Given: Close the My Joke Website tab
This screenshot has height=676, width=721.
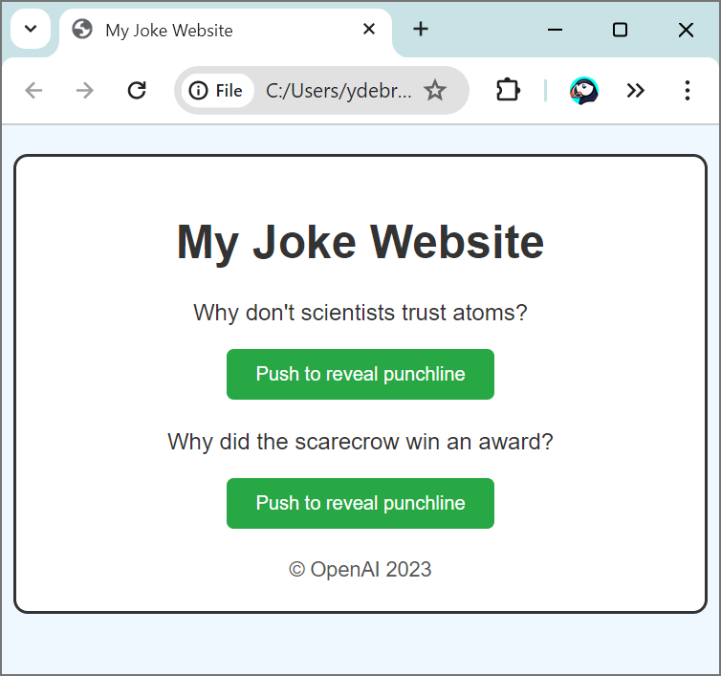Looking at the screenshot, I should click(369, 30).
